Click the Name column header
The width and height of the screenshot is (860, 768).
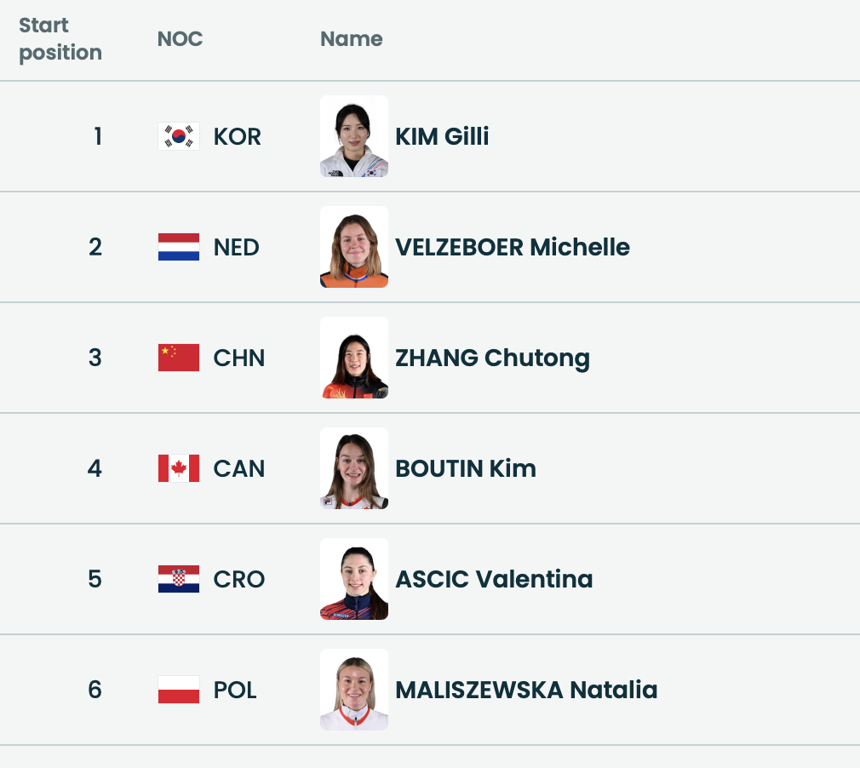[x=352, y=39]
